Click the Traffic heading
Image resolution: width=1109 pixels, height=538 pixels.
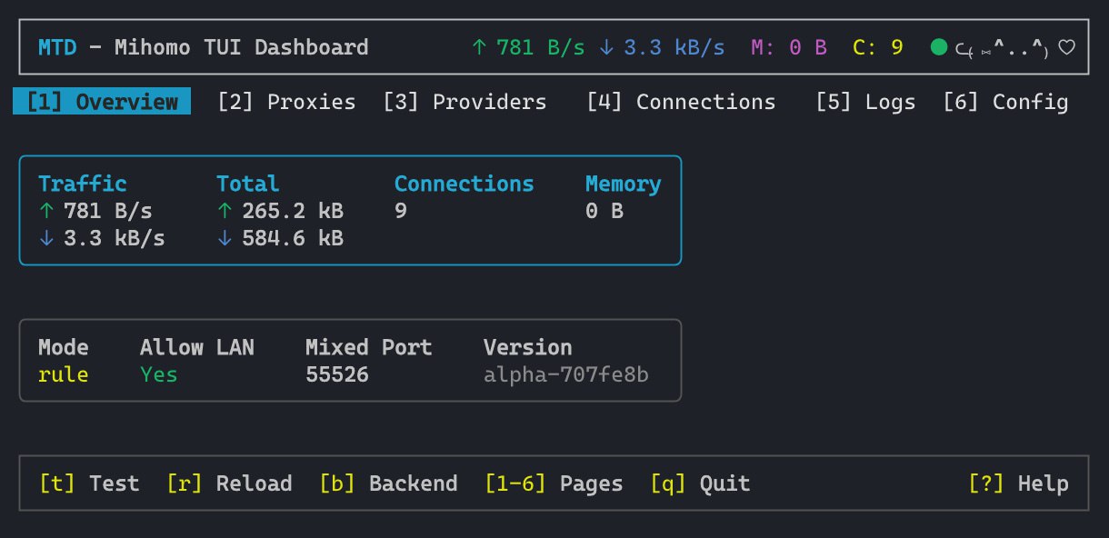(83, 184)
